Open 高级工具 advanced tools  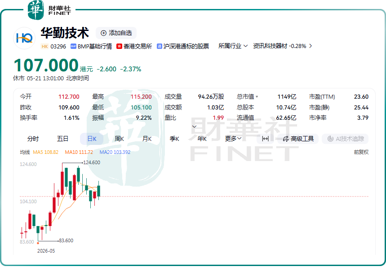click(x=298, y=139)
